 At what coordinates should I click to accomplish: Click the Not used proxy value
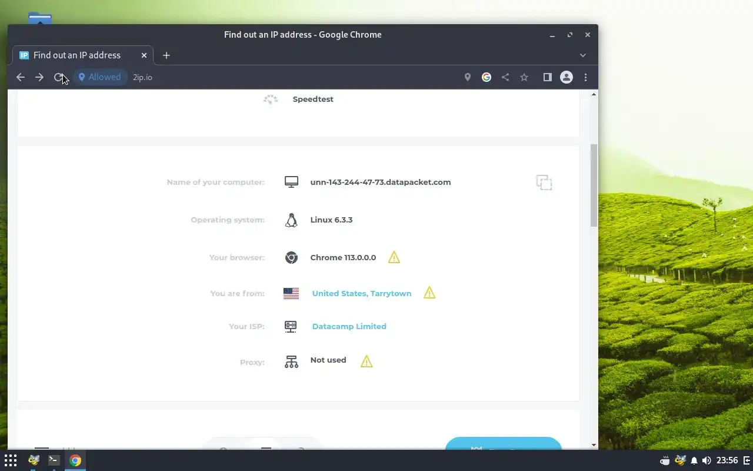328,360
